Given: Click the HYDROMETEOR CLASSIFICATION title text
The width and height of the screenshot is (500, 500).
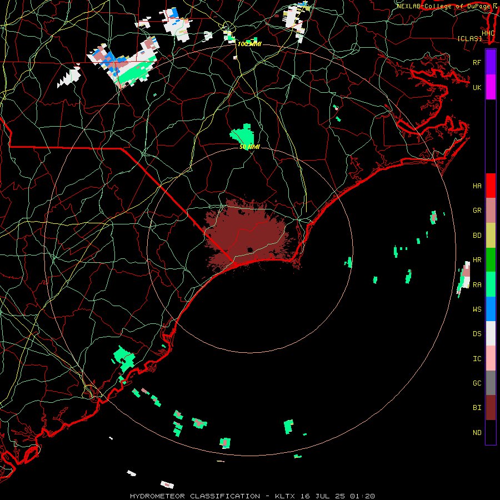Looking at the screenshot, I should [x=195, y=496].
